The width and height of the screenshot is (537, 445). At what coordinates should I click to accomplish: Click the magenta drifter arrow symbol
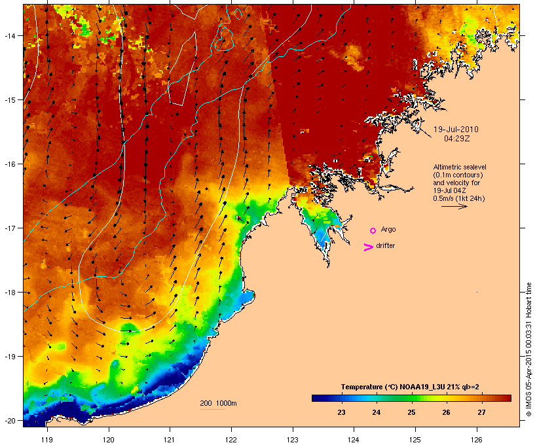pyautogui.click(x=368, y=247)
